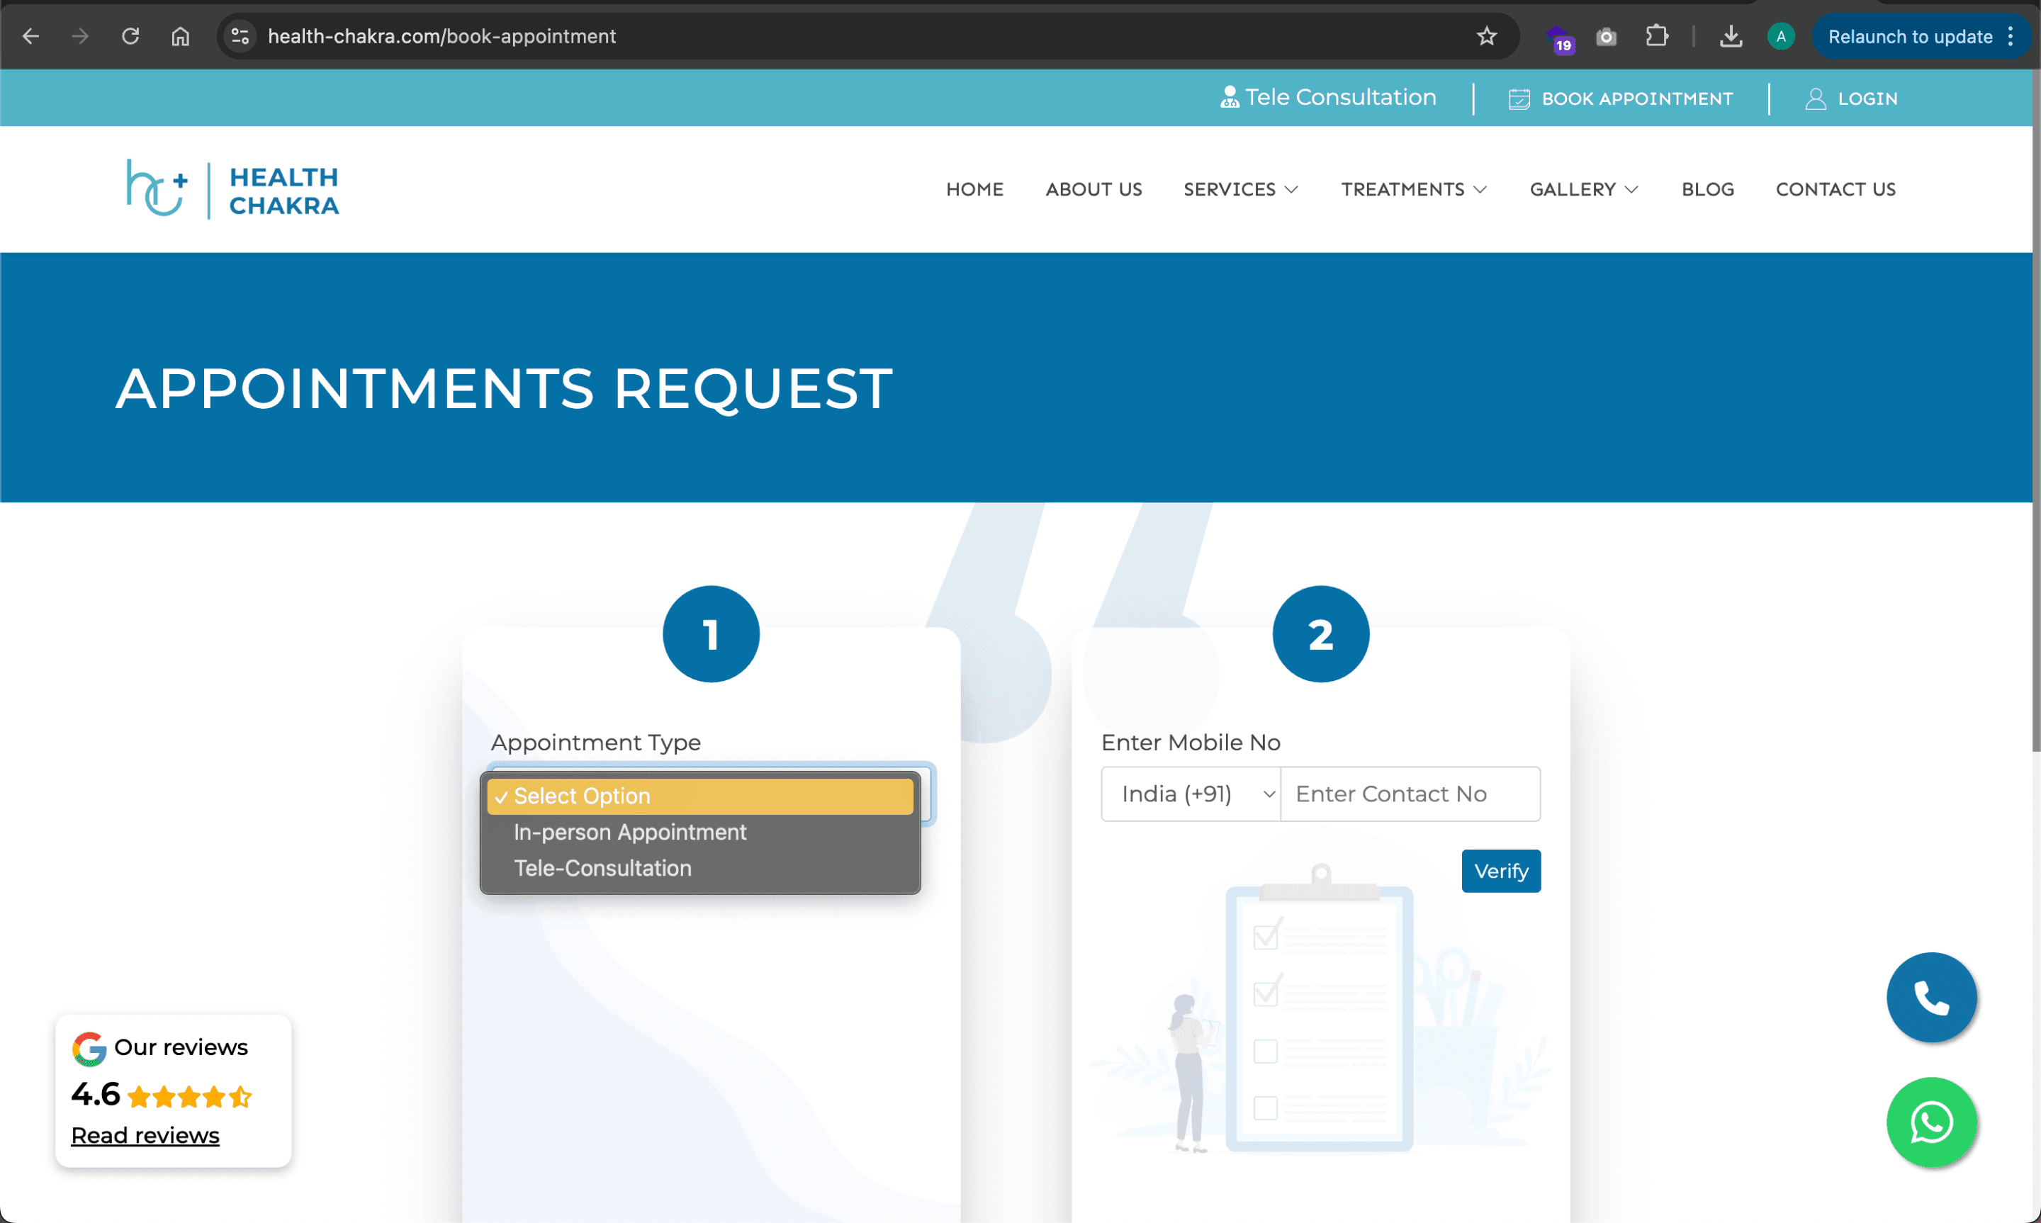Expand the Services menu
This screenshot has width=2041, height=1223.
pyautogui.click(x=1240, y=190)
